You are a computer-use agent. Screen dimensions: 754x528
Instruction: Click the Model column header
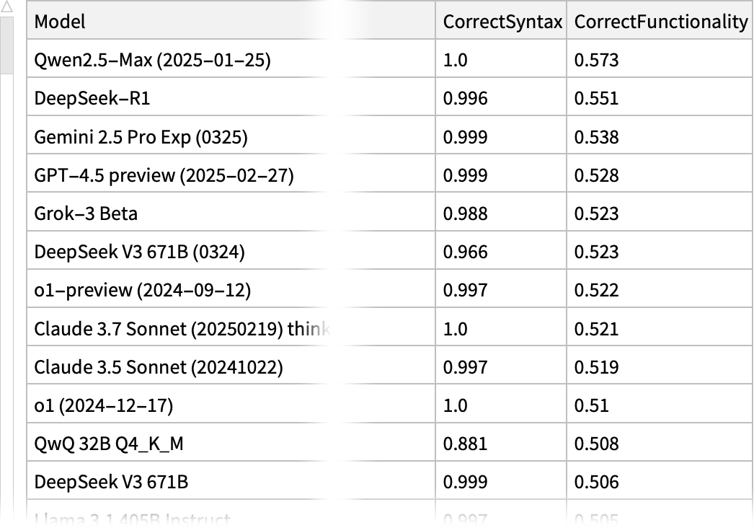coord(61,22)
